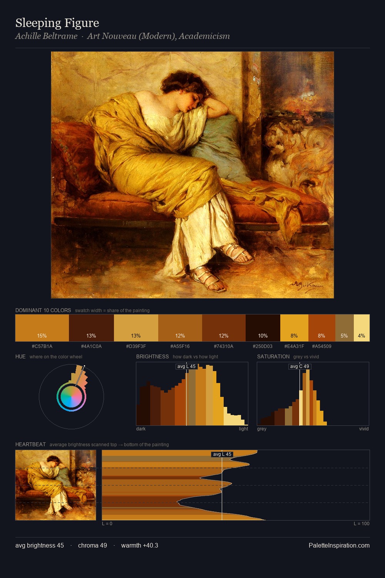Click the hue color wheel center
The width and height of the screenshot is (385, 578).
[x=71, y=397]
